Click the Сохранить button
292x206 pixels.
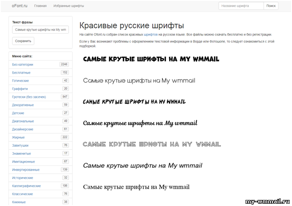23,41
